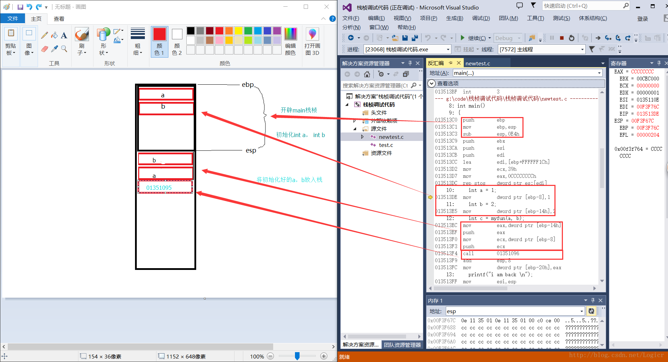Image resolution: width=668 pixels, height=362 pixels.
Task: Click Continue button in debug toolbar
Action: click(x=473, y=38)
